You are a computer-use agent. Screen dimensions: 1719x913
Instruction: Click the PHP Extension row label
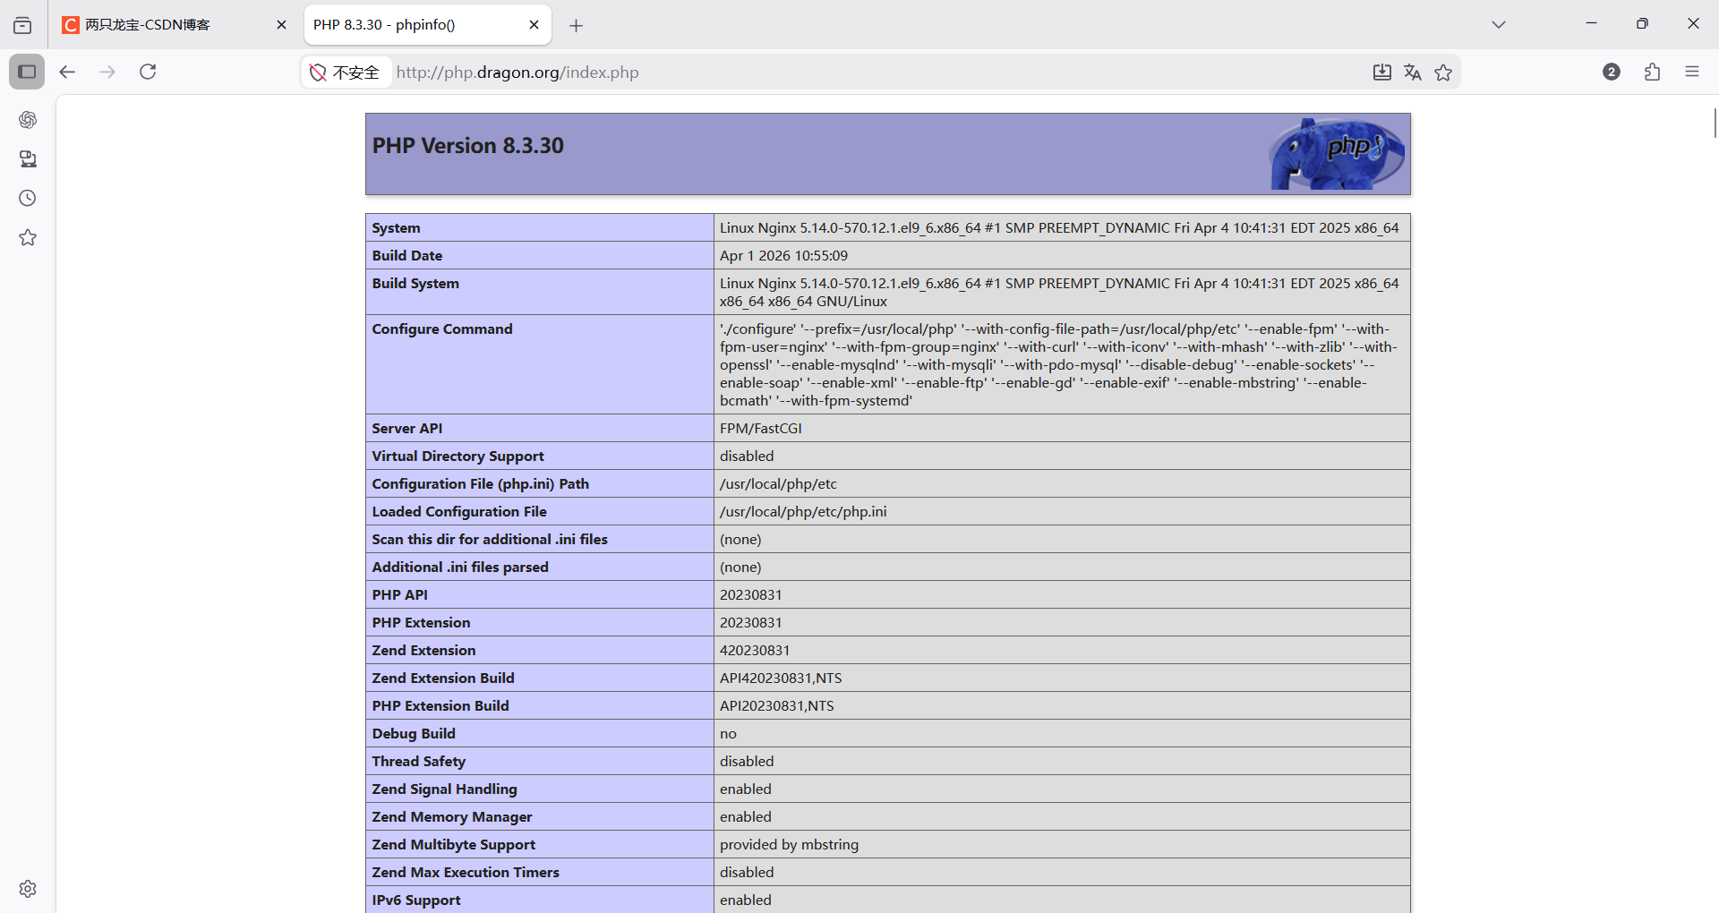421,623
